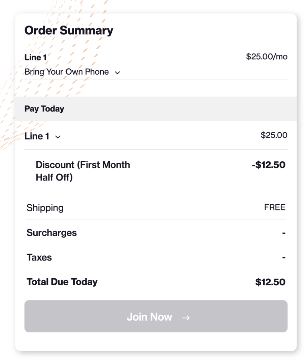
Task: Click the Shipping row label
Action: tap(45, 208)
